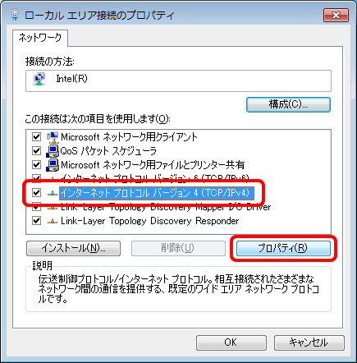Click the Intel(R) network adapter icon
Viewport: 357px width, 363px height.
coord(39,79)
